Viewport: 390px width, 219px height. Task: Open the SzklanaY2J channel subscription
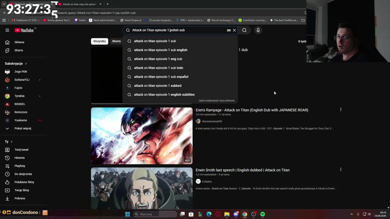[x=23, y=80]
